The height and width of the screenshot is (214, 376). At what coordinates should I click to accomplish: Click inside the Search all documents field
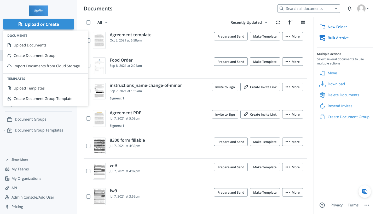[306, 9]
